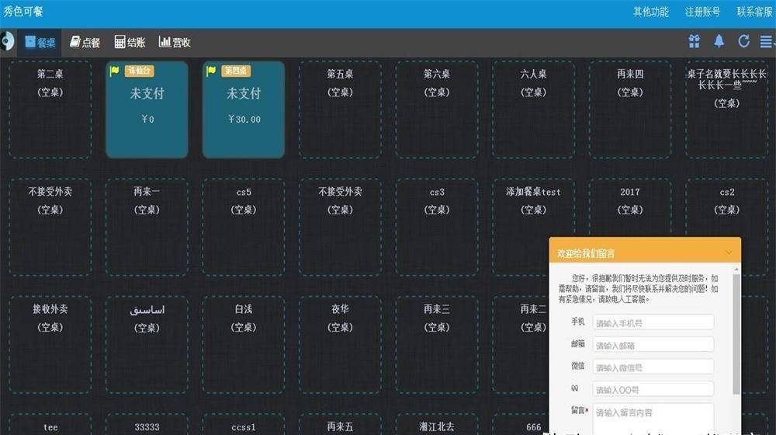Select the empty table 第二桌
776x435 pixels.
pyautogui.click(x=50, y=110)
